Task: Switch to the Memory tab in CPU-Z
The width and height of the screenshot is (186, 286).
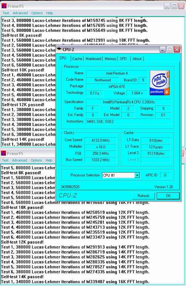Action: pyautogui.click(x=110, y=59)
